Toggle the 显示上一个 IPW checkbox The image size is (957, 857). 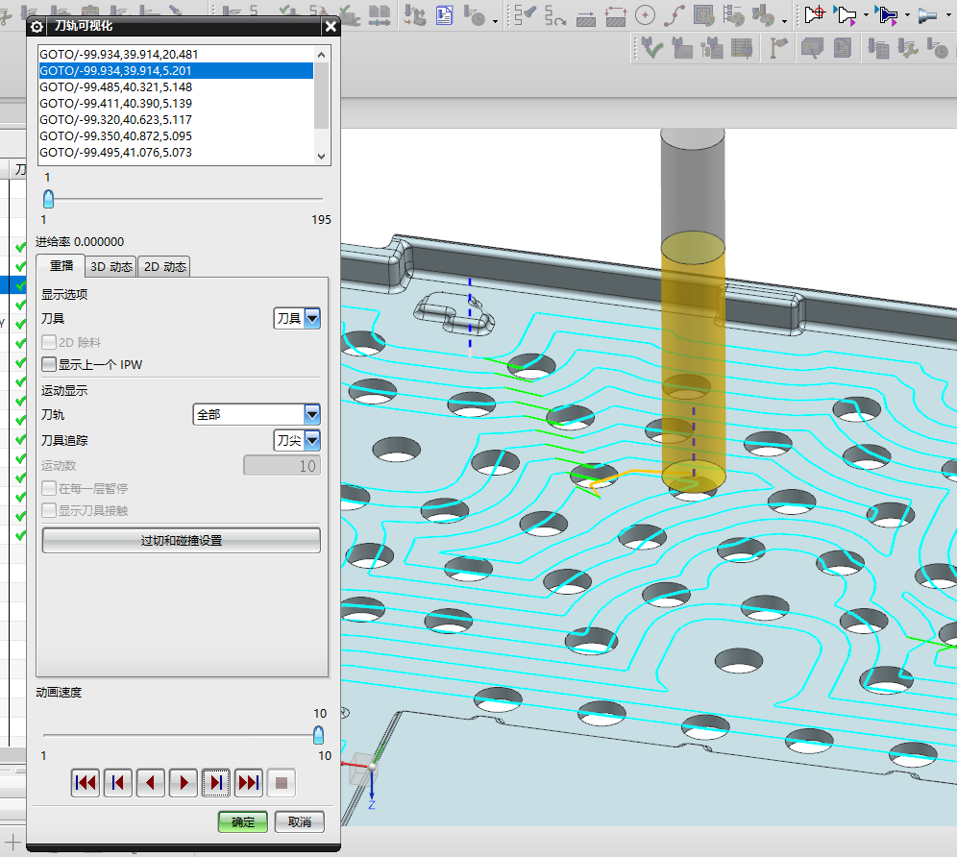[49, 364]
